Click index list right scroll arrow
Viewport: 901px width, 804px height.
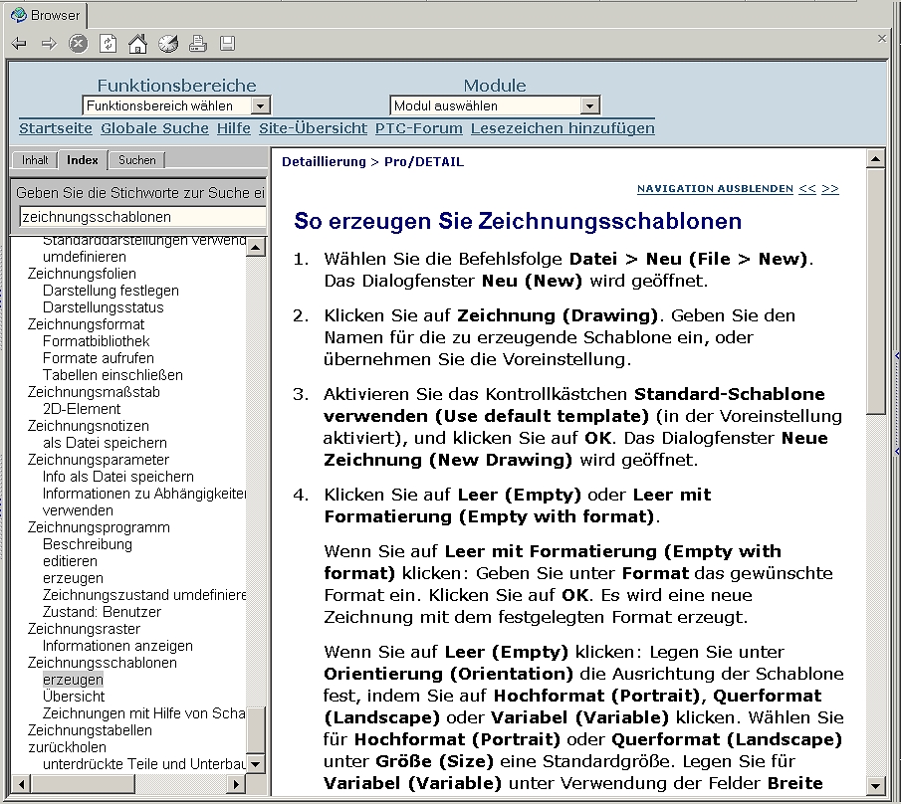coord(236,784)
